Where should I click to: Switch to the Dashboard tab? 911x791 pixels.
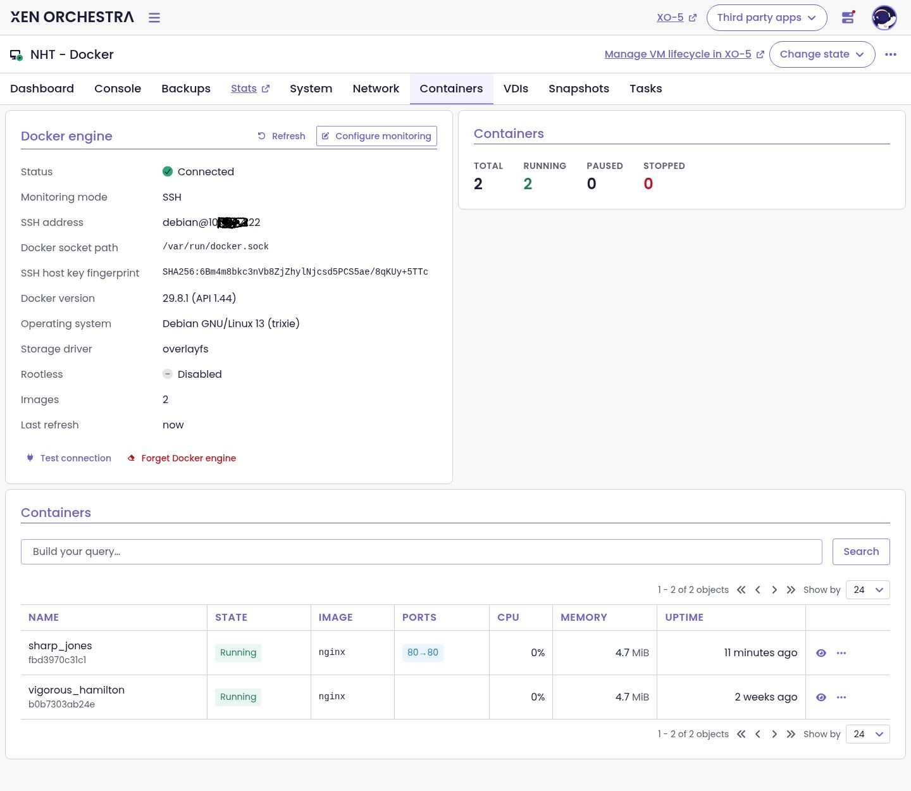pyautogui.click(x=42, y=89)
